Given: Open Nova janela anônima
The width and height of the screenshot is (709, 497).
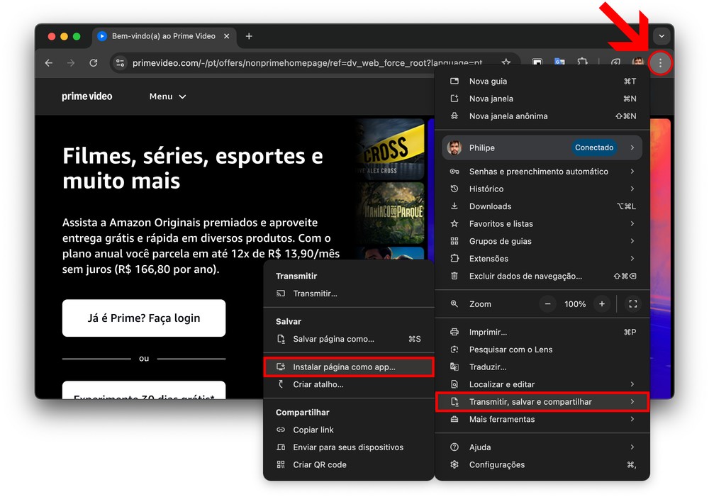Looking at the screenshot, I should pyautogui.click(x=542, y=116).
